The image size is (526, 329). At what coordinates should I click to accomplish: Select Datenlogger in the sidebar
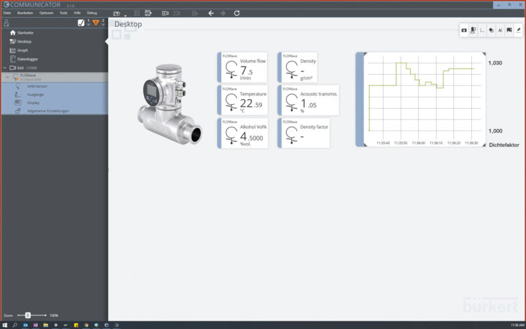(27, 59)
